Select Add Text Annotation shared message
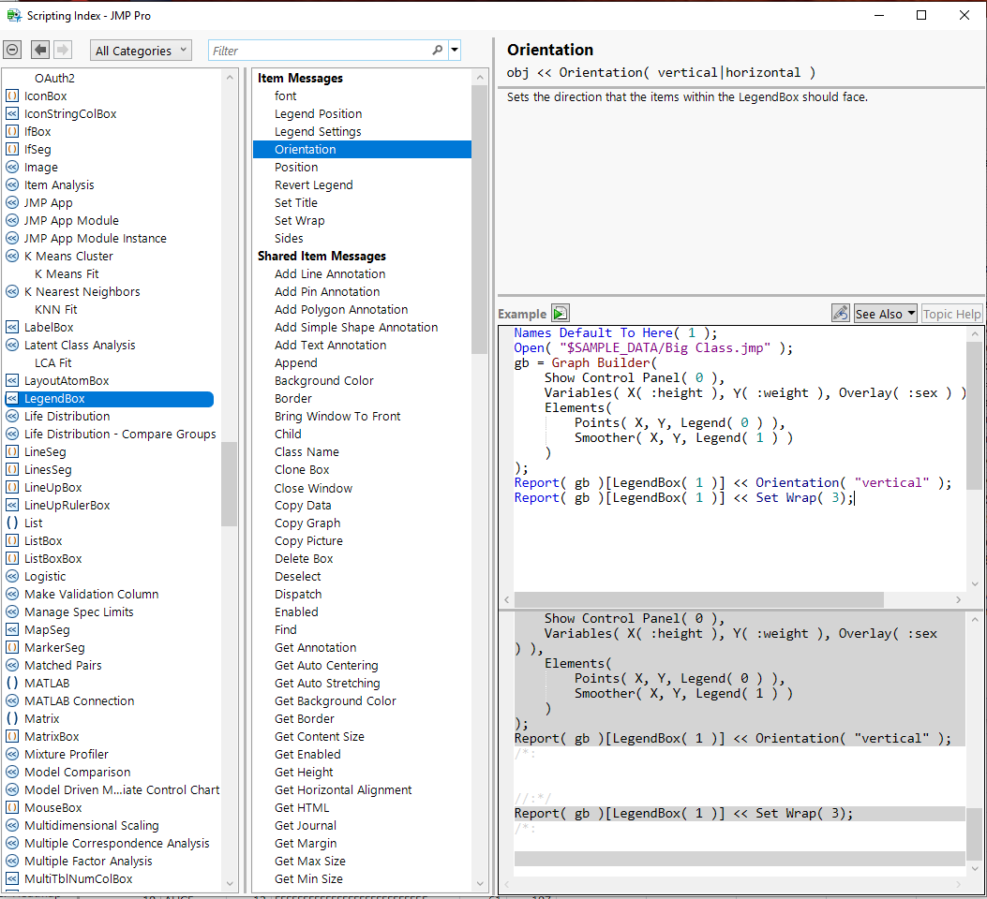Image resolution: width=987 pixels, height=899 pixels. coord(329,345)
